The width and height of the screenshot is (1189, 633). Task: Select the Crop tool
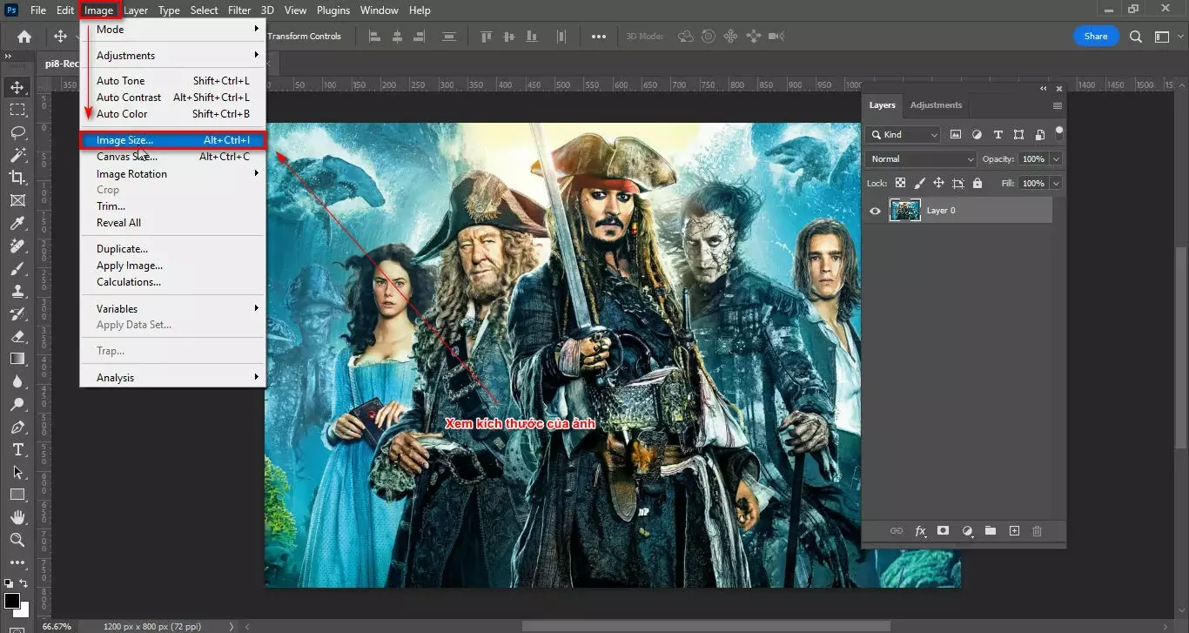tap(17, 177)
